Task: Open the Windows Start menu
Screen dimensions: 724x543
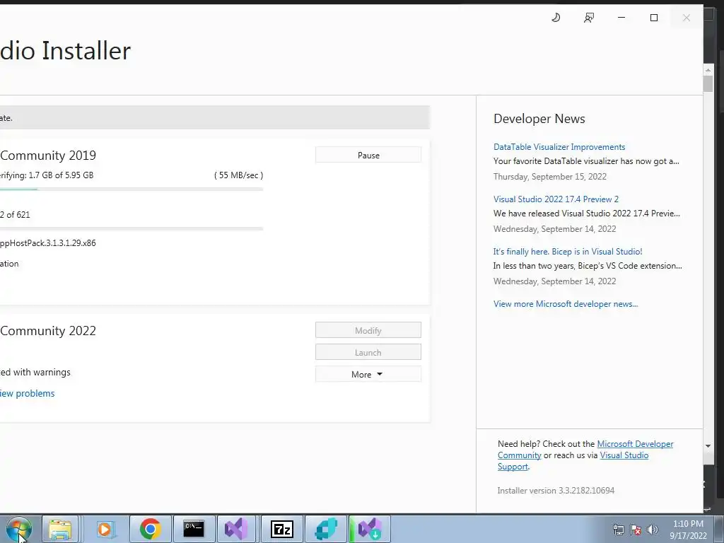Action: [19, 529]
